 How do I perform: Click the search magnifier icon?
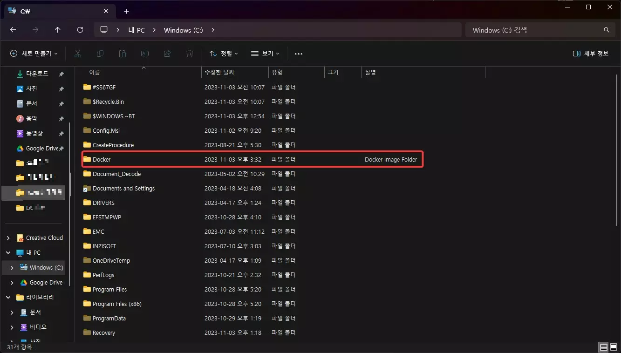607,30
